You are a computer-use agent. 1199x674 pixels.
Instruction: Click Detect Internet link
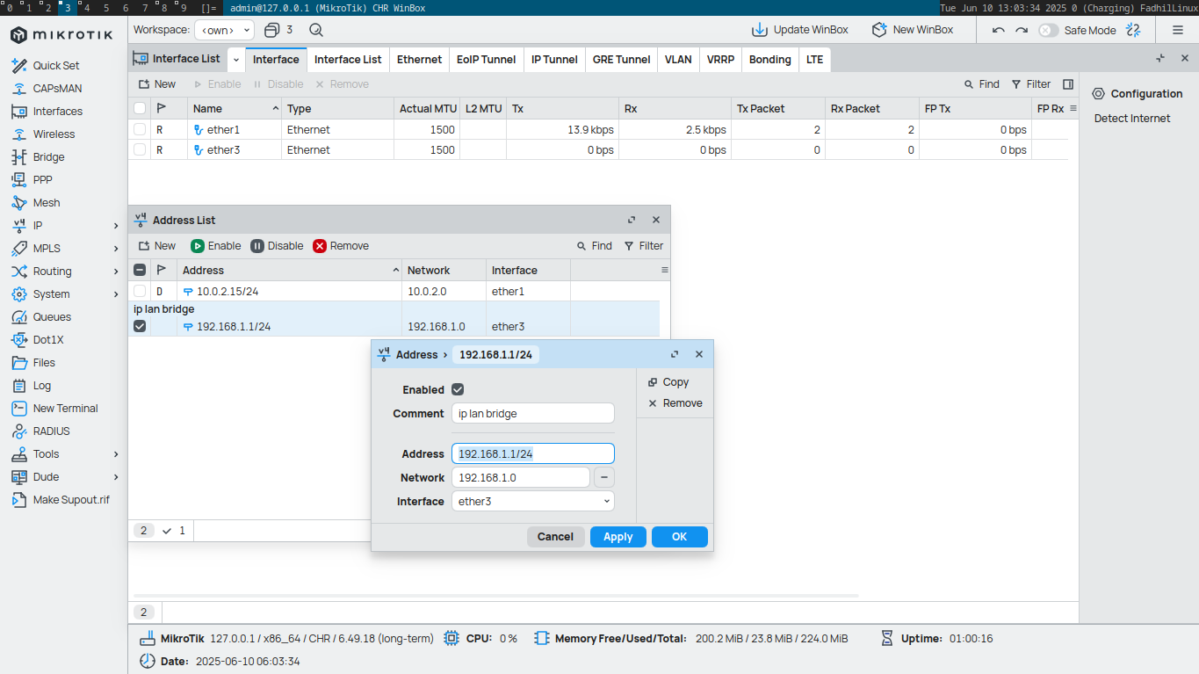(x=1131, y=119)
